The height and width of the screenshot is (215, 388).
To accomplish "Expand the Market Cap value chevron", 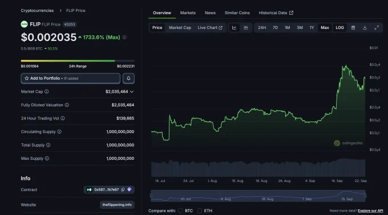I will (132, 92).
